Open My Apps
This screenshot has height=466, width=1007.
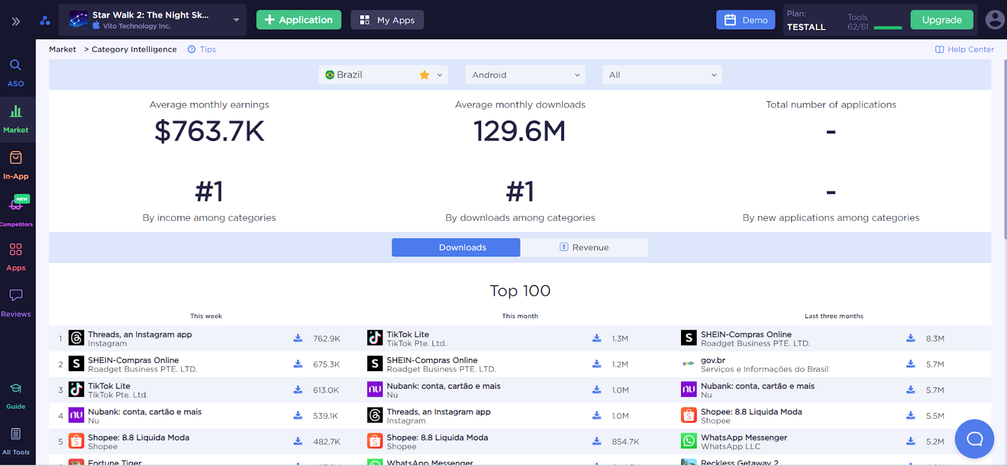coord(387,20)
